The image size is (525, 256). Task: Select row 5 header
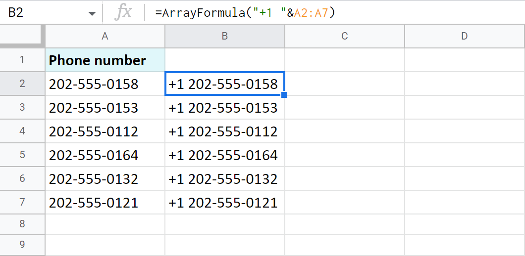tap(22, 155)
